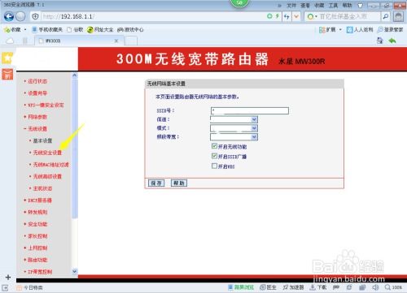
Task: Click the SSID input field
Action: (250, 110)
